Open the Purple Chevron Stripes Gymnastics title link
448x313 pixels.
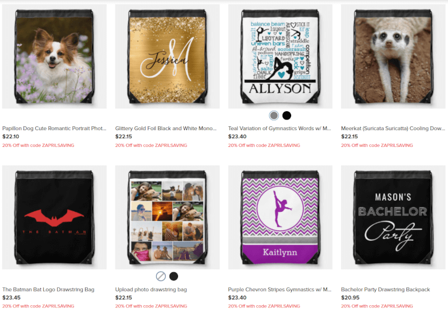[x=279, y=290]
